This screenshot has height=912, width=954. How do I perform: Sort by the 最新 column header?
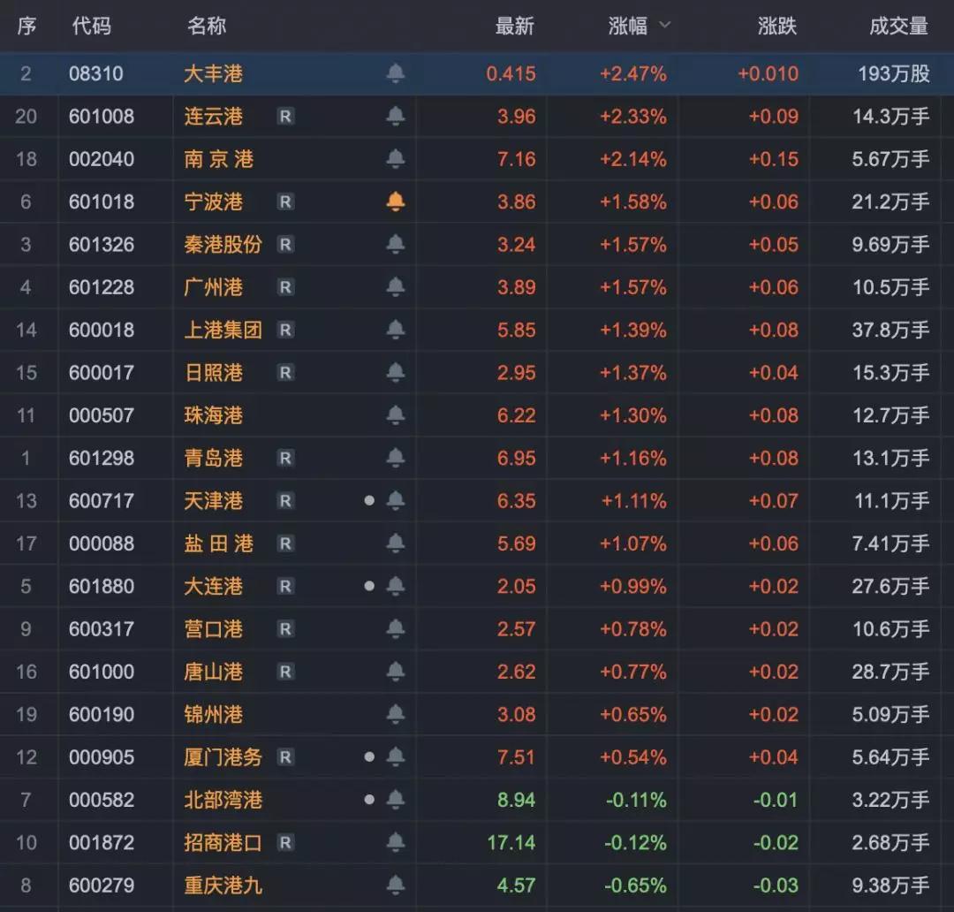point(514,27)
